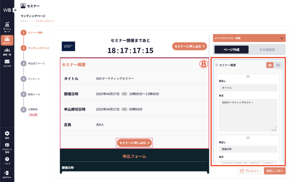Click the プレビュー button
This screenshot has width=295, height=182.
[x=250, y=171]
